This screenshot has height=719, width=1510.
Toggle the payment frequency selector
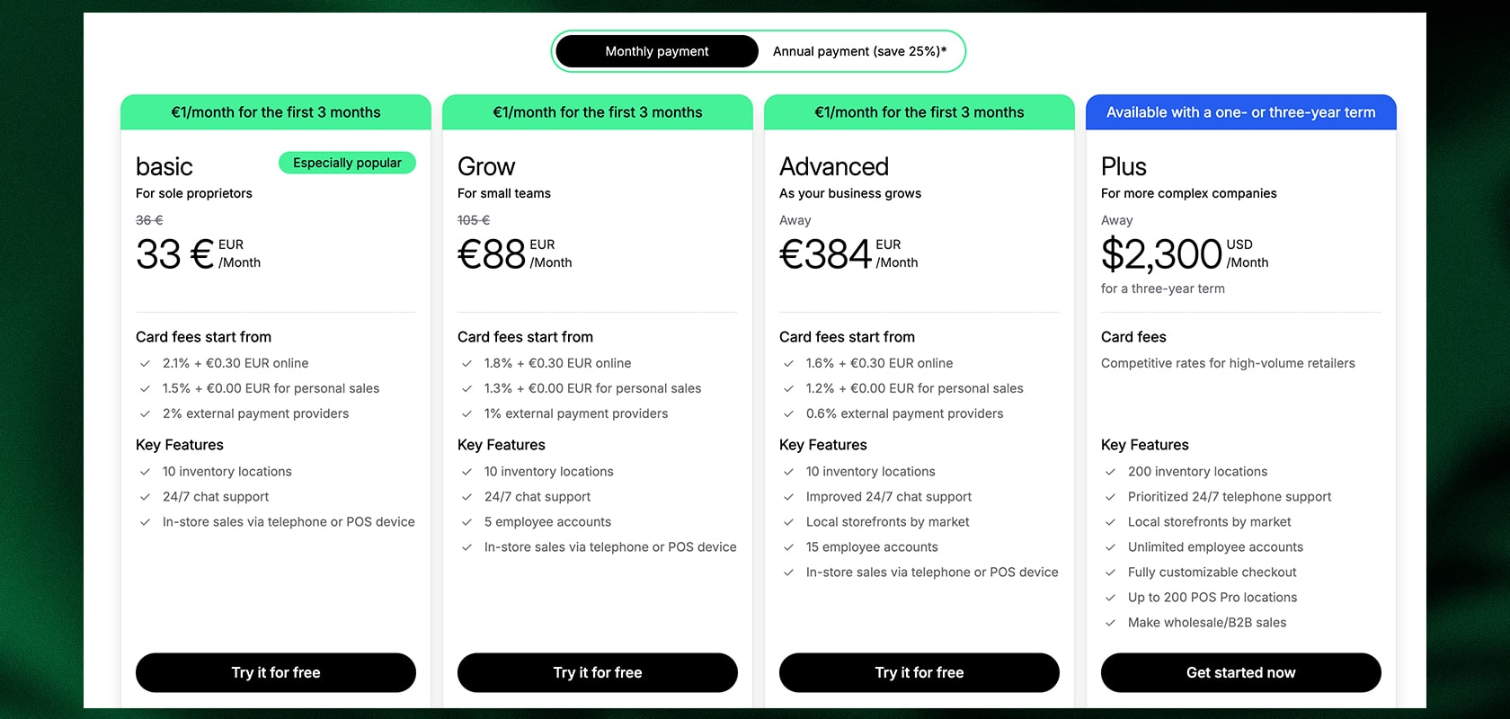point(759,51)
